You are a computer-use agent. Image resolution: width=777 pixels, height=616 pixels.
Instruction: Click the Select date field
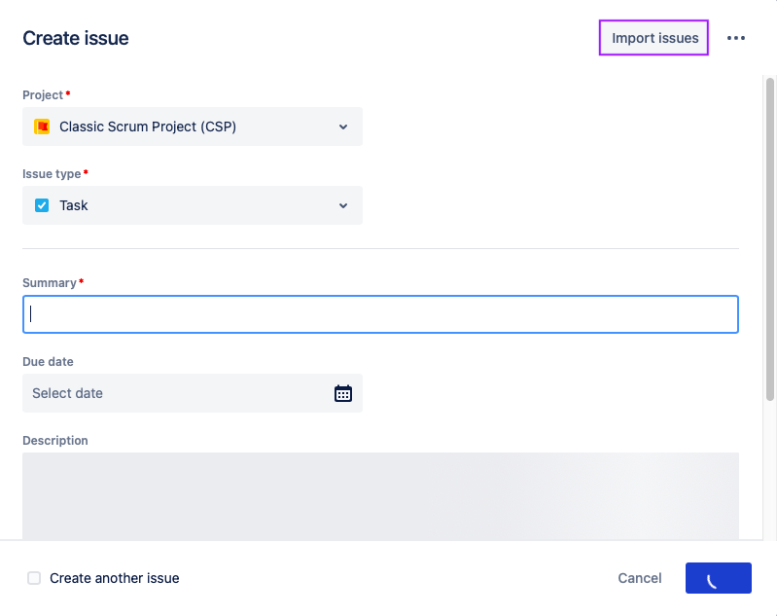[175, 393]
